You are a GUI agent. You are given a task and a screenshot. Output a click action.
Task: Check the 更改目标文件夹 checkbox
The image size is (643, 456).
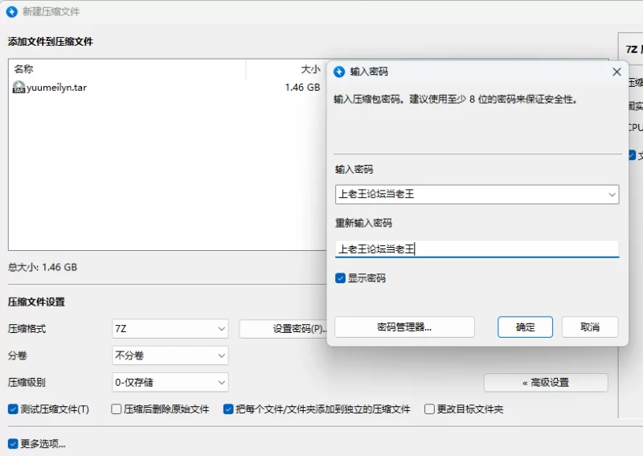[x=429, y=409]
